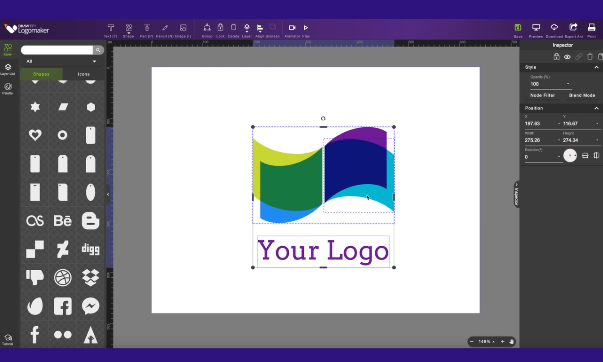Open the Image insert tool
The image size is (603, 362).
183,31
